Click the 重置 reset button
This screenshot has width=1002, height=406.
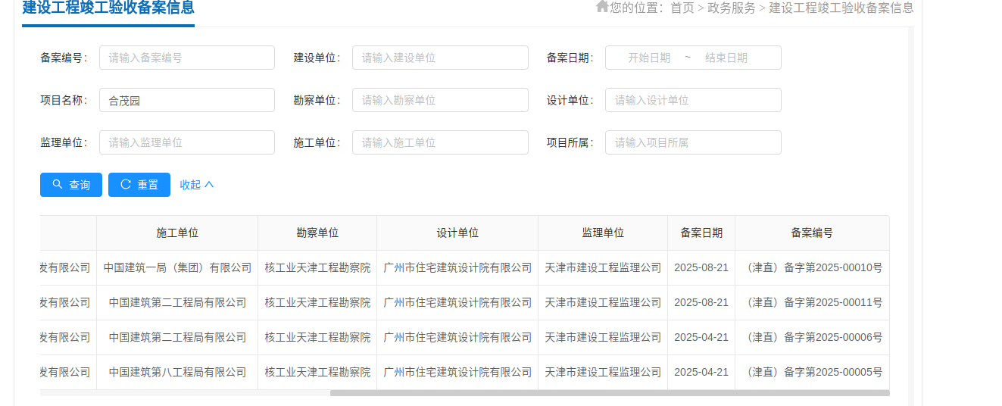pyautogui.click(x=139, y=185)
